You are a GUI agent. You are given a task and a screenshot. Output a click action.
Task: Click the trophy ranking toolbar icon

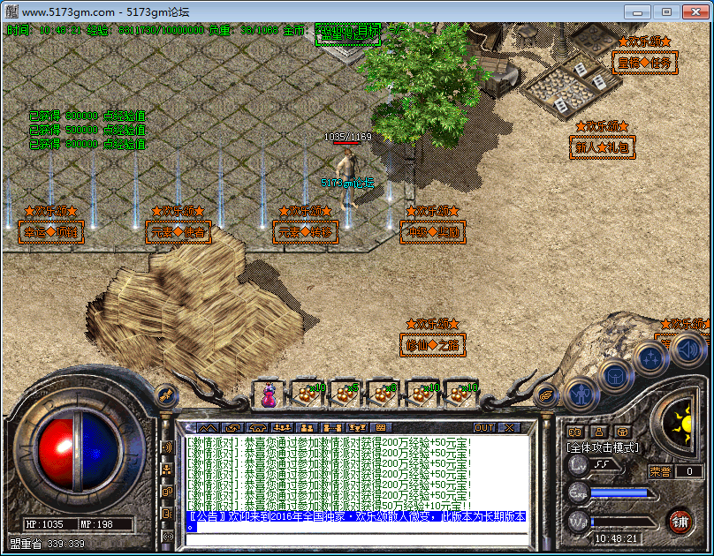356,428
